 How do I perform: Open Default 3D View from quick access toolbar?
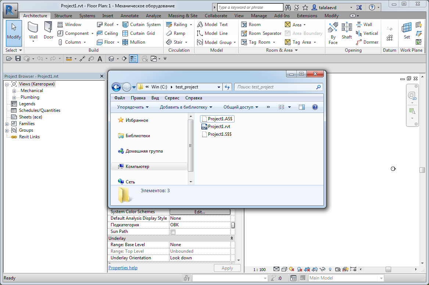(111, 58)
